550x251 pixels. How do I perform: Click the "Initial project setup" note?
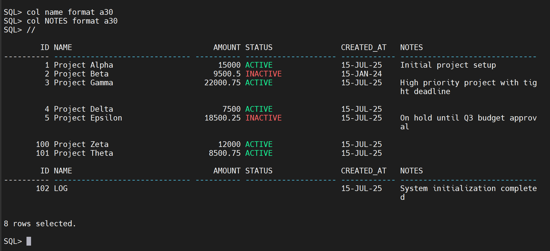click(x=448, y=65)
